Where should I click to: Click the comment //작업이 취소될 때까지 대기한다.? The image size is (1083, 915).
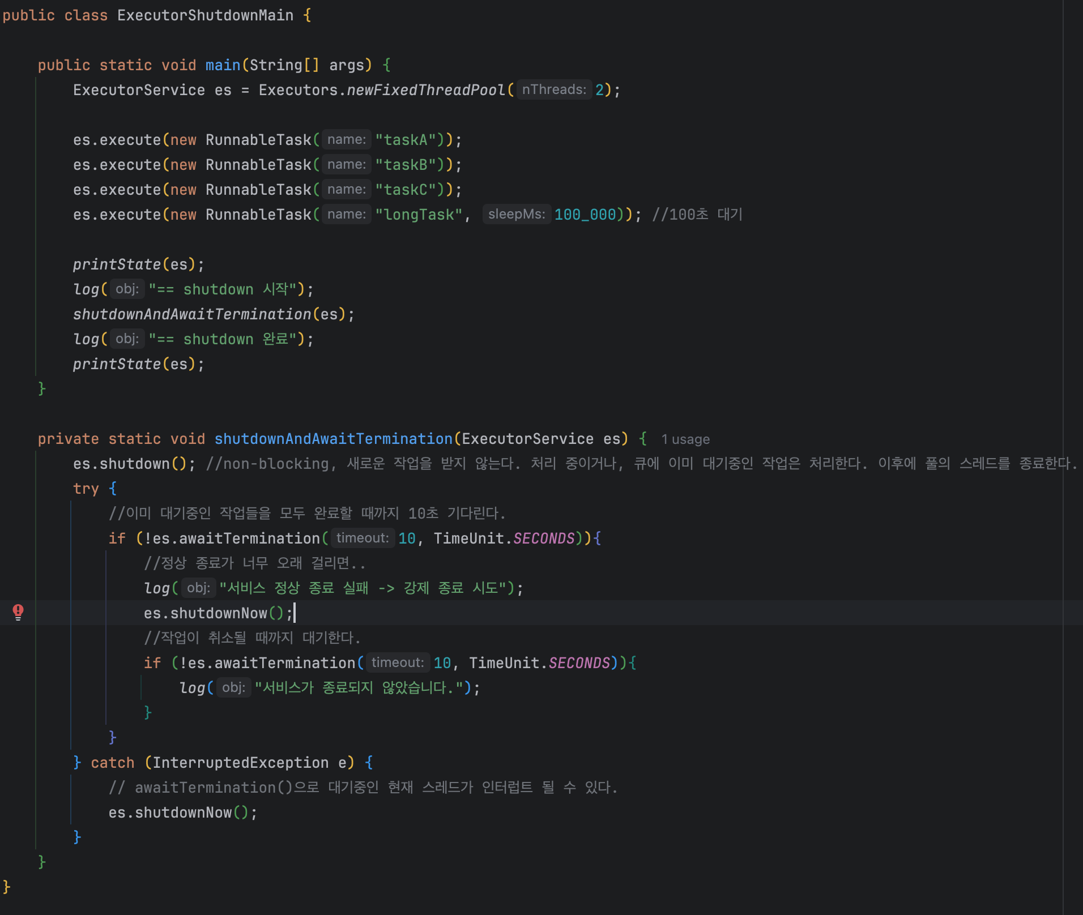click(x=252, y=638)
